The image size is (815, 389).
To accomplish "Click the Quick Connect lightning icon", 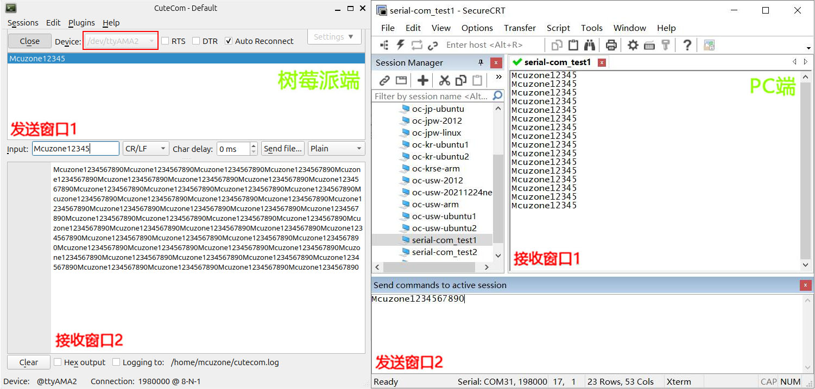I will tap(401, 45).
